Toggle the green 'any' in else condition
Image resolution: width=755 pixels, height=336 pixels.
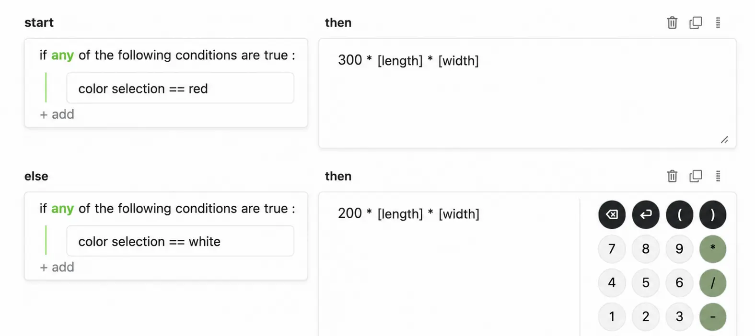62,209
